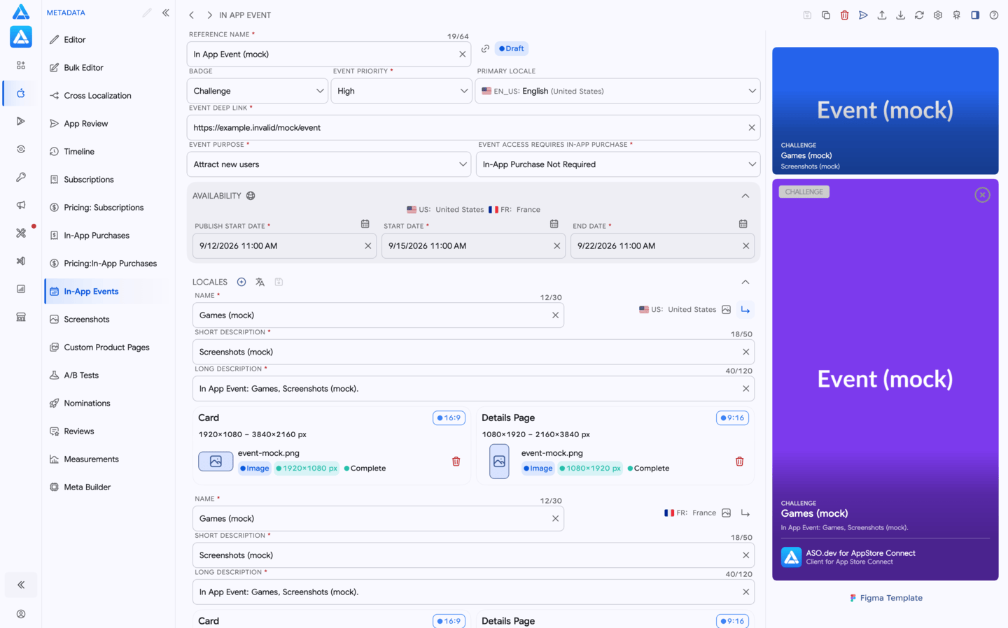Viewport: 1008px width, 628px height.
Task: Duplicate the event with the copy icon
Action: [826, 15]
